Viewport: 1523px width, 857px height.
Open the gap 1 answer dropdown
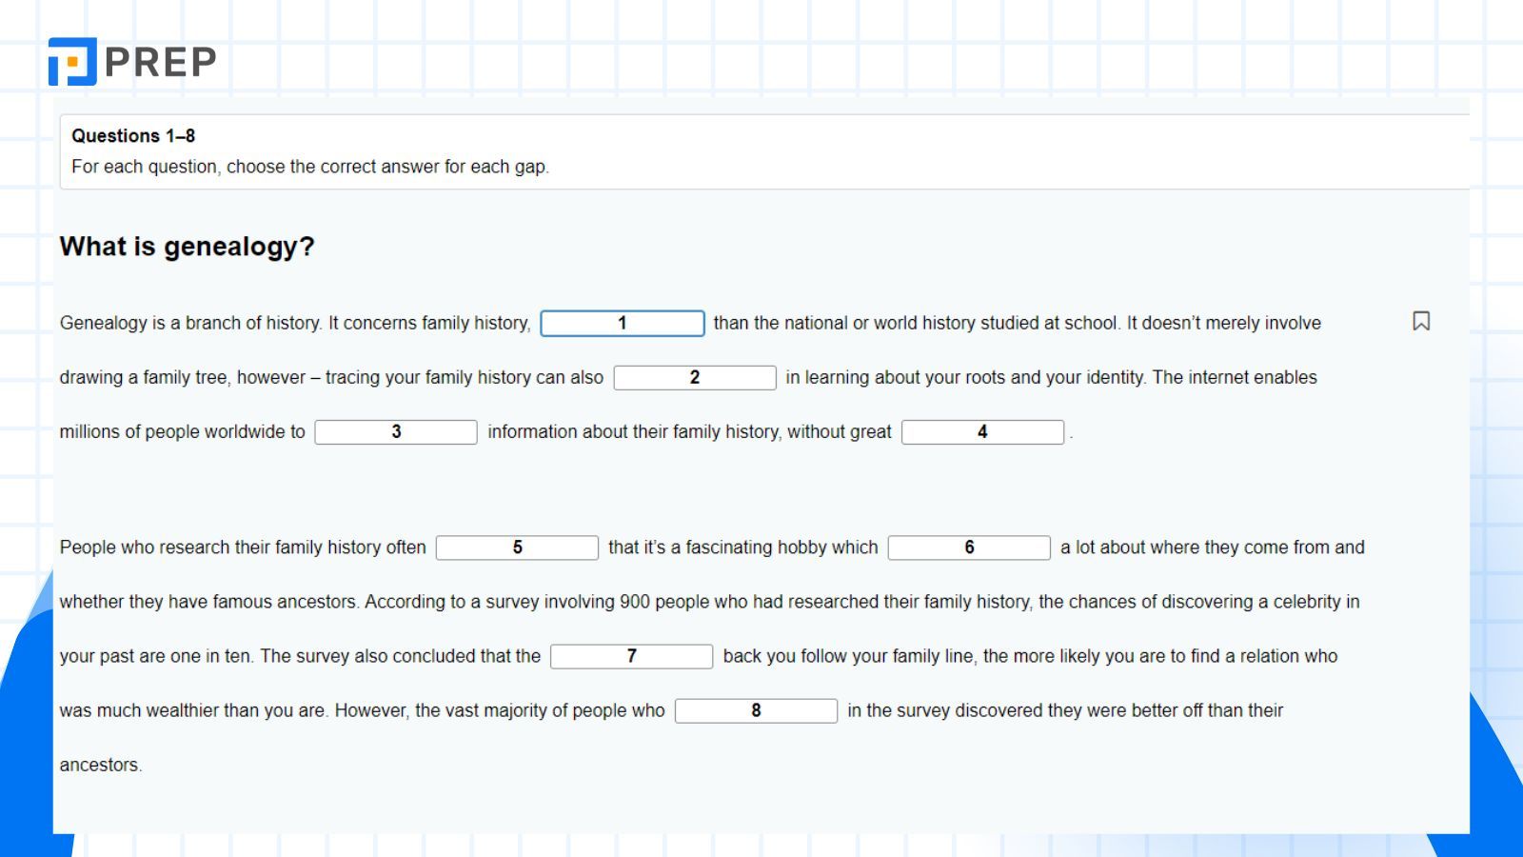pyautogui.click(x=623, y=324)
